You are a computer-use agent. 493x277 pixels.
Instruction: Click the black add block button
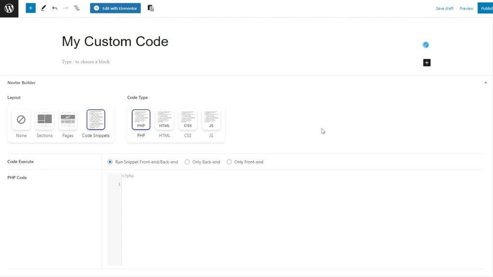click(x=427, y=63)
